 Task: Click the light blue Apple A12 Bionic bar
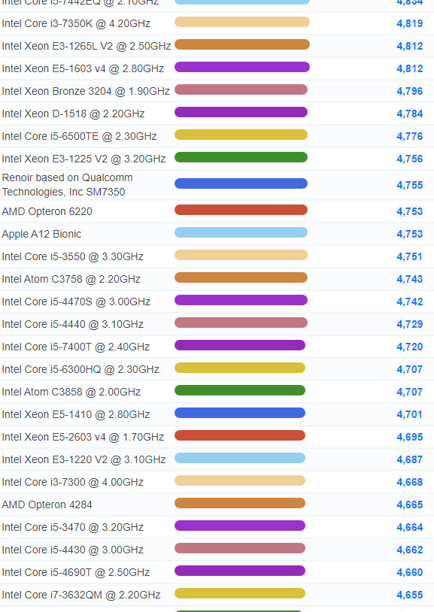241,232
